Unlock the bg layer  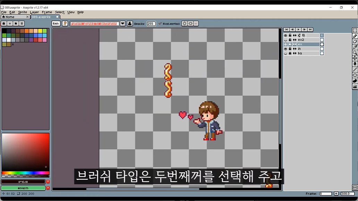[x=290, y=53]
